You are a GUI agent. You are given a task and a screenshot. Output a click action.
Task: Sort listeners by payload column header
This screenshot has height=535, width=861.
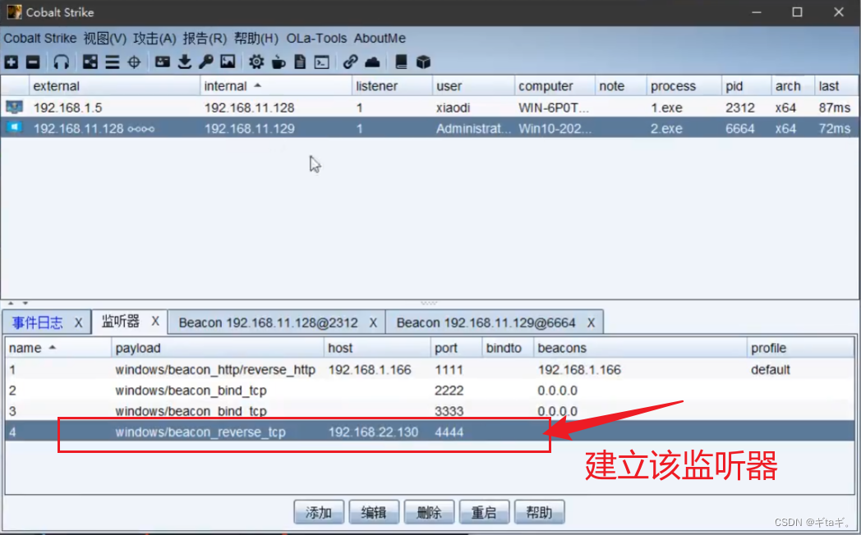pos(218,348)
